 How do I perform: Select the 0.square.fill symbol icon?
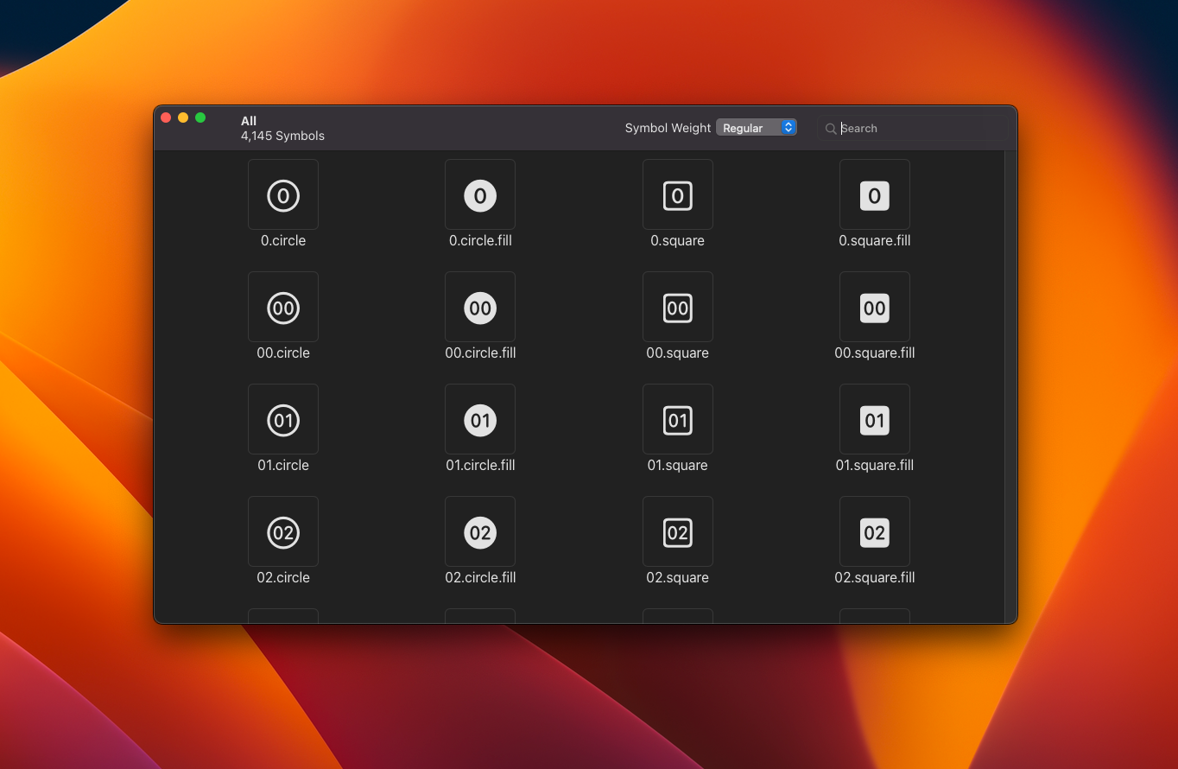tap(875, 195)
